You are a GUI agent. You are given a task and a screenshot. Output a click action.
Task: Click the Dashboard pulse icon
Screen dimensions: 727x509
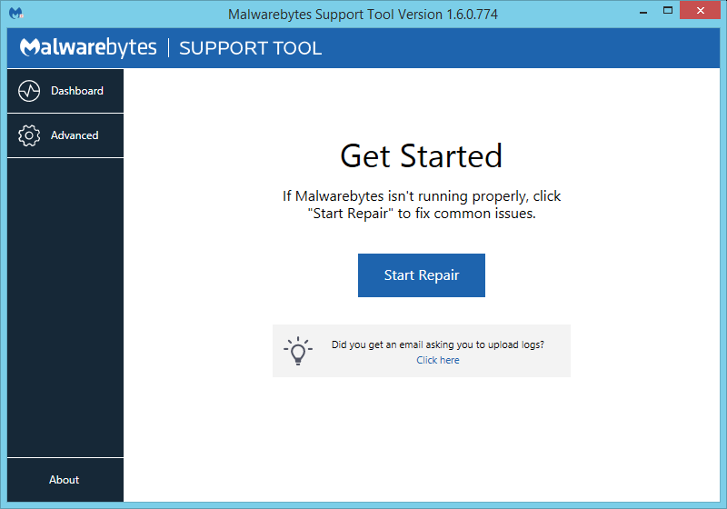tap(29, 91)
